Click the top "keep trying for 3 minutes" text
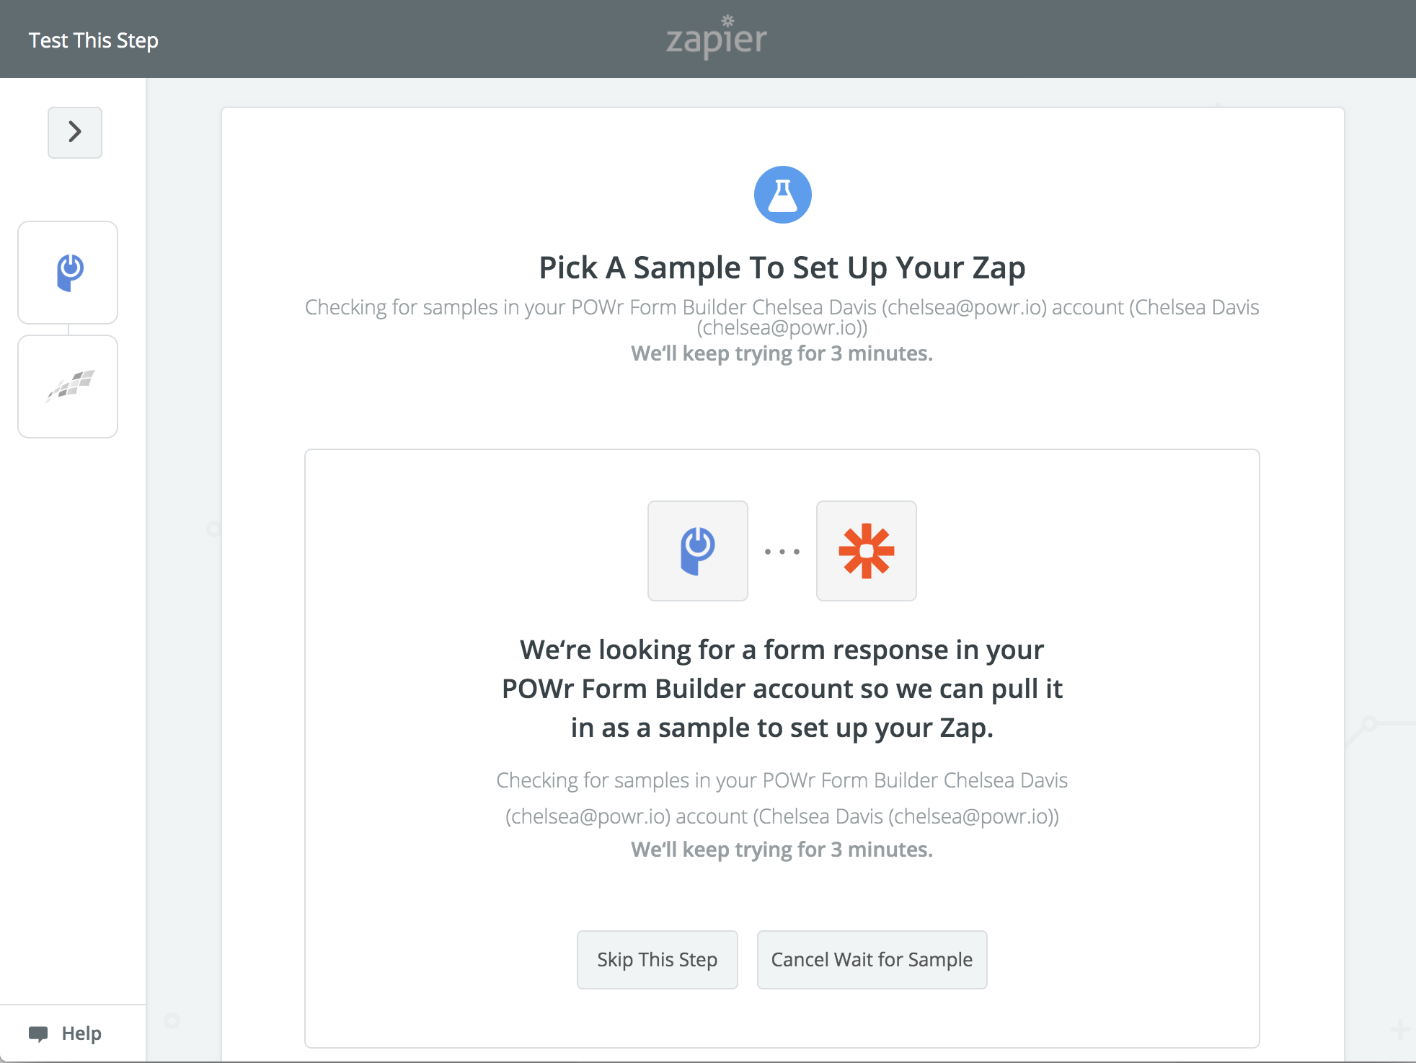 782,353
